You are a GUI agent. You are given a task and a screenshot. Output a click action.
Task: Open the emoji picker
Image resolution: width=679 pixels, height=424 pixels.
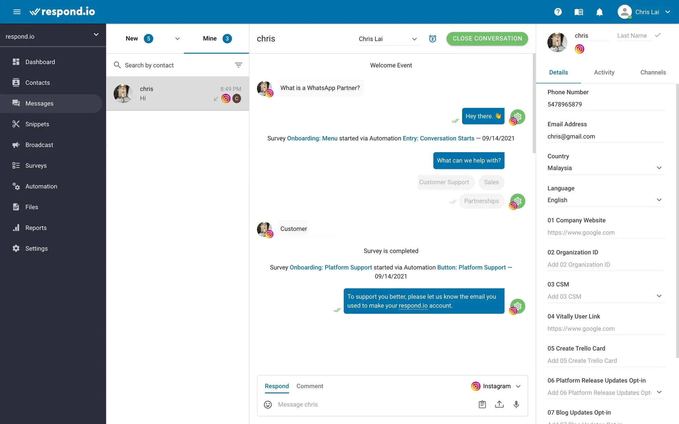click(268, 404)
